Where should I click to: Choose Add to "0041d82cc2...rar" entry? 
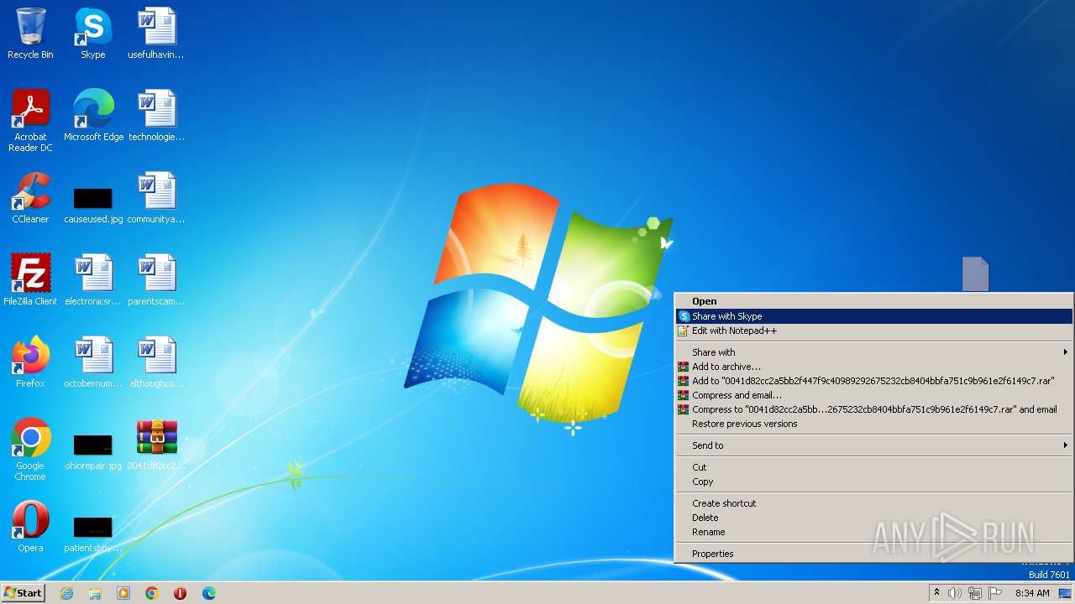tap(873, 381)
